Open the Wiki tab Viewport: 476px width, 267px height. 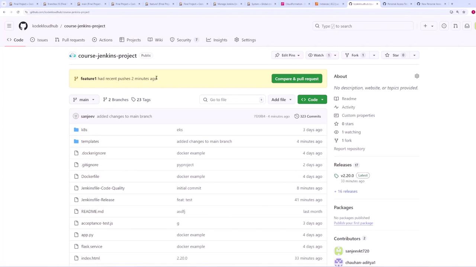pyautogui.click(x=155, y=40)
